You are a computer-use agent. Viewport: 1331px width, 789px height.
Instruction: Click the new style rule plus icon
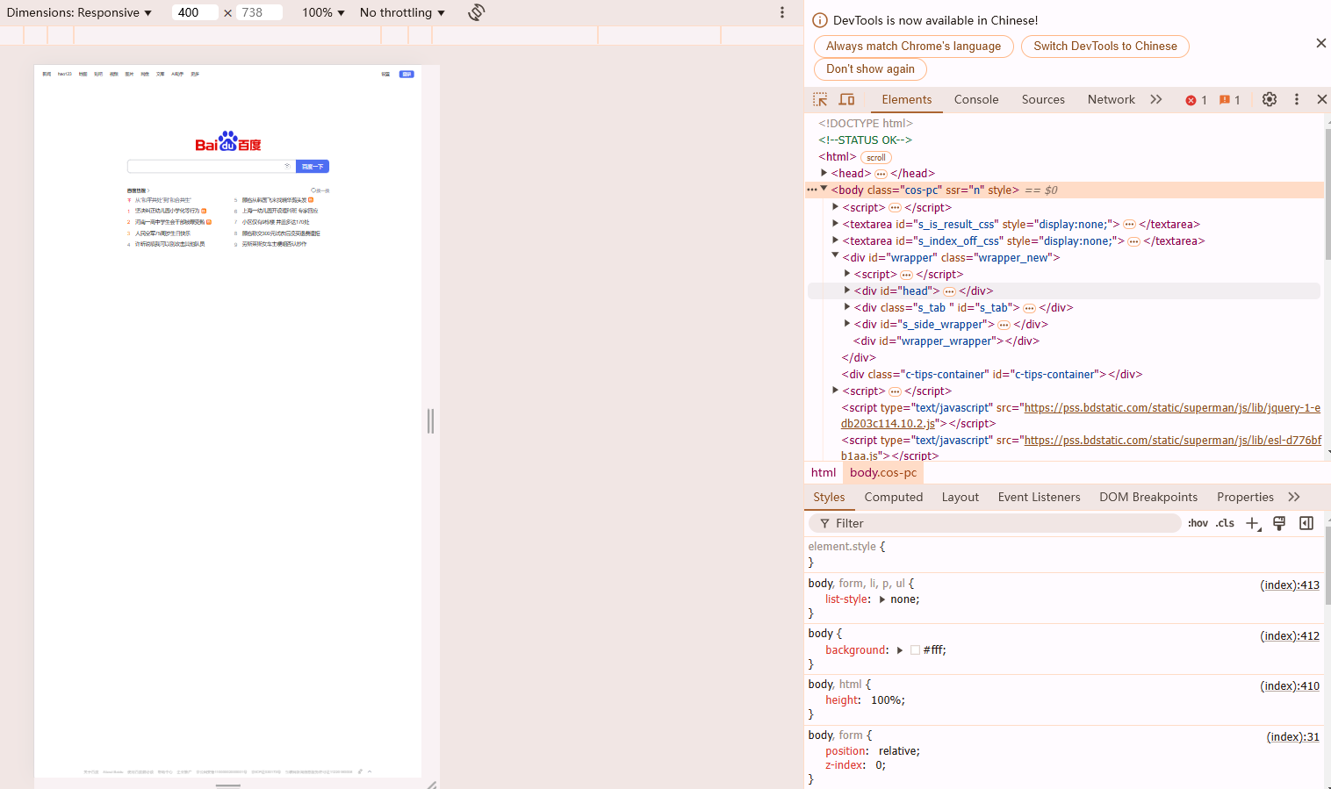[1253, 523]
